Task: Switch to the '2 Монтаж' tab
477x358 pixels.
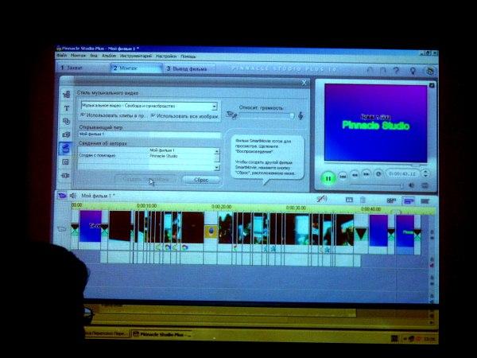Action: click(136, 68)
